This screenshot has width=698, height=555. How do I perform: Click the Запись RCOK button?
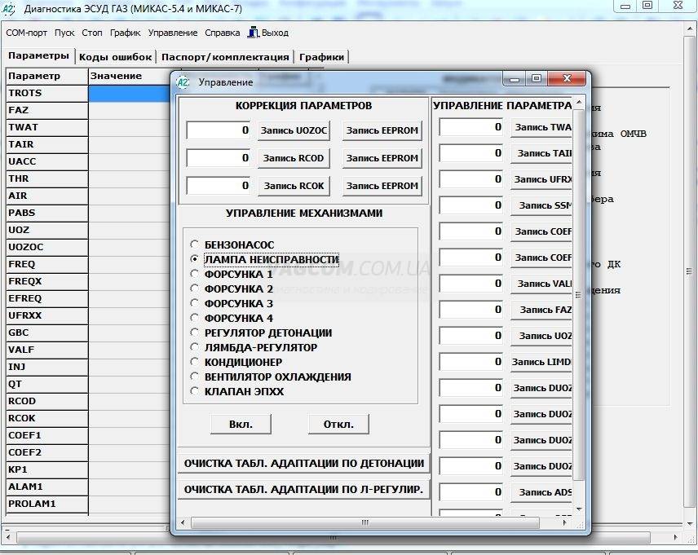(x=294, y=186)
